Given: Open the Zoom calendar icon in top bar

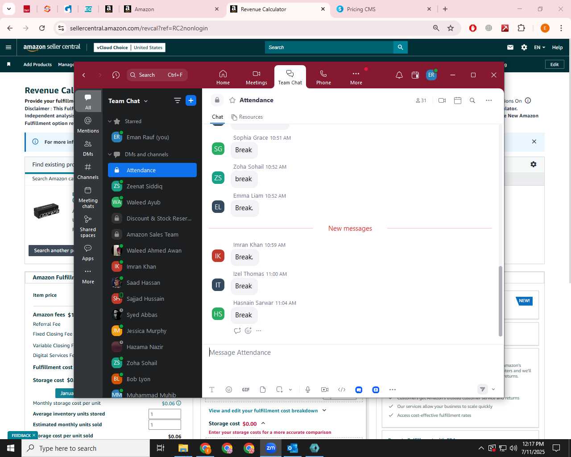Looking at the screenshot, I should point(415,75).
